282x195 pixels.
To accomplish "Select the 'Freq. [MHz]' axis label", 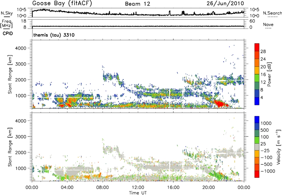I will tap(6, 24).
